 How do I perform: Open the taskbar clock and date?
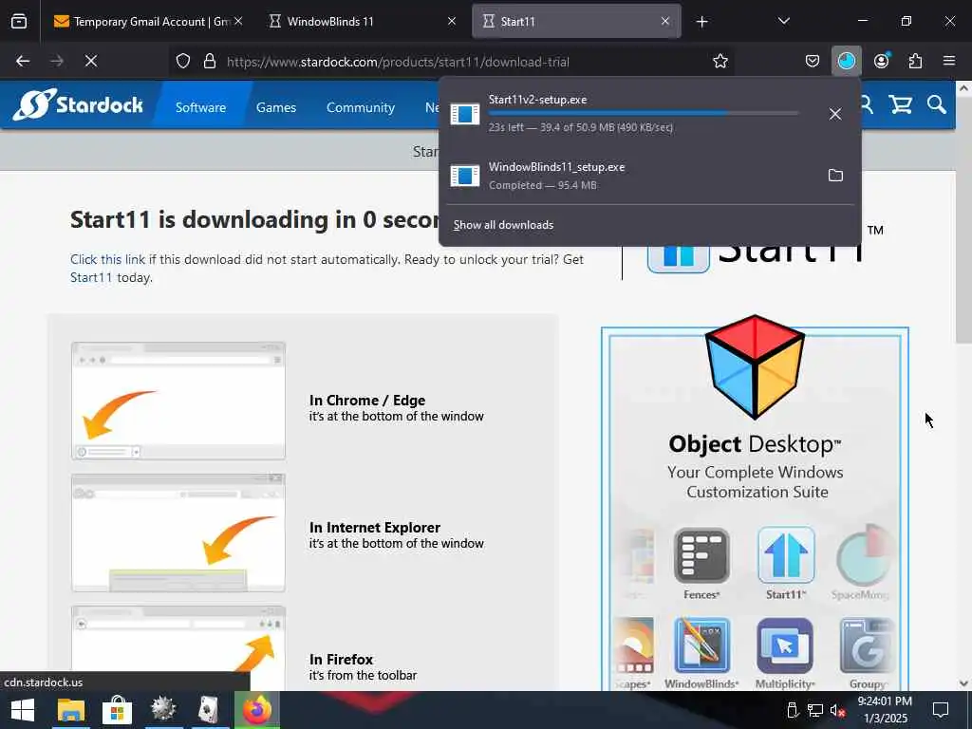pyautogui.click(x=886, y=710)
